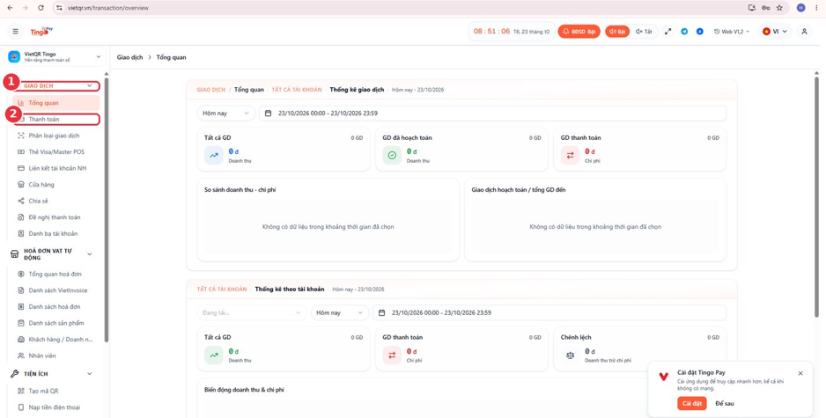826x418 pixels.
Task: Open the first Hôm nay period dropdown
Action: 226,114
